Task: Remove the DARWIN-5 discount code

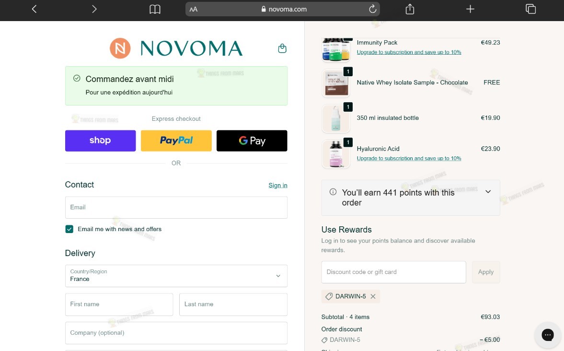Action: click(373, 296)
